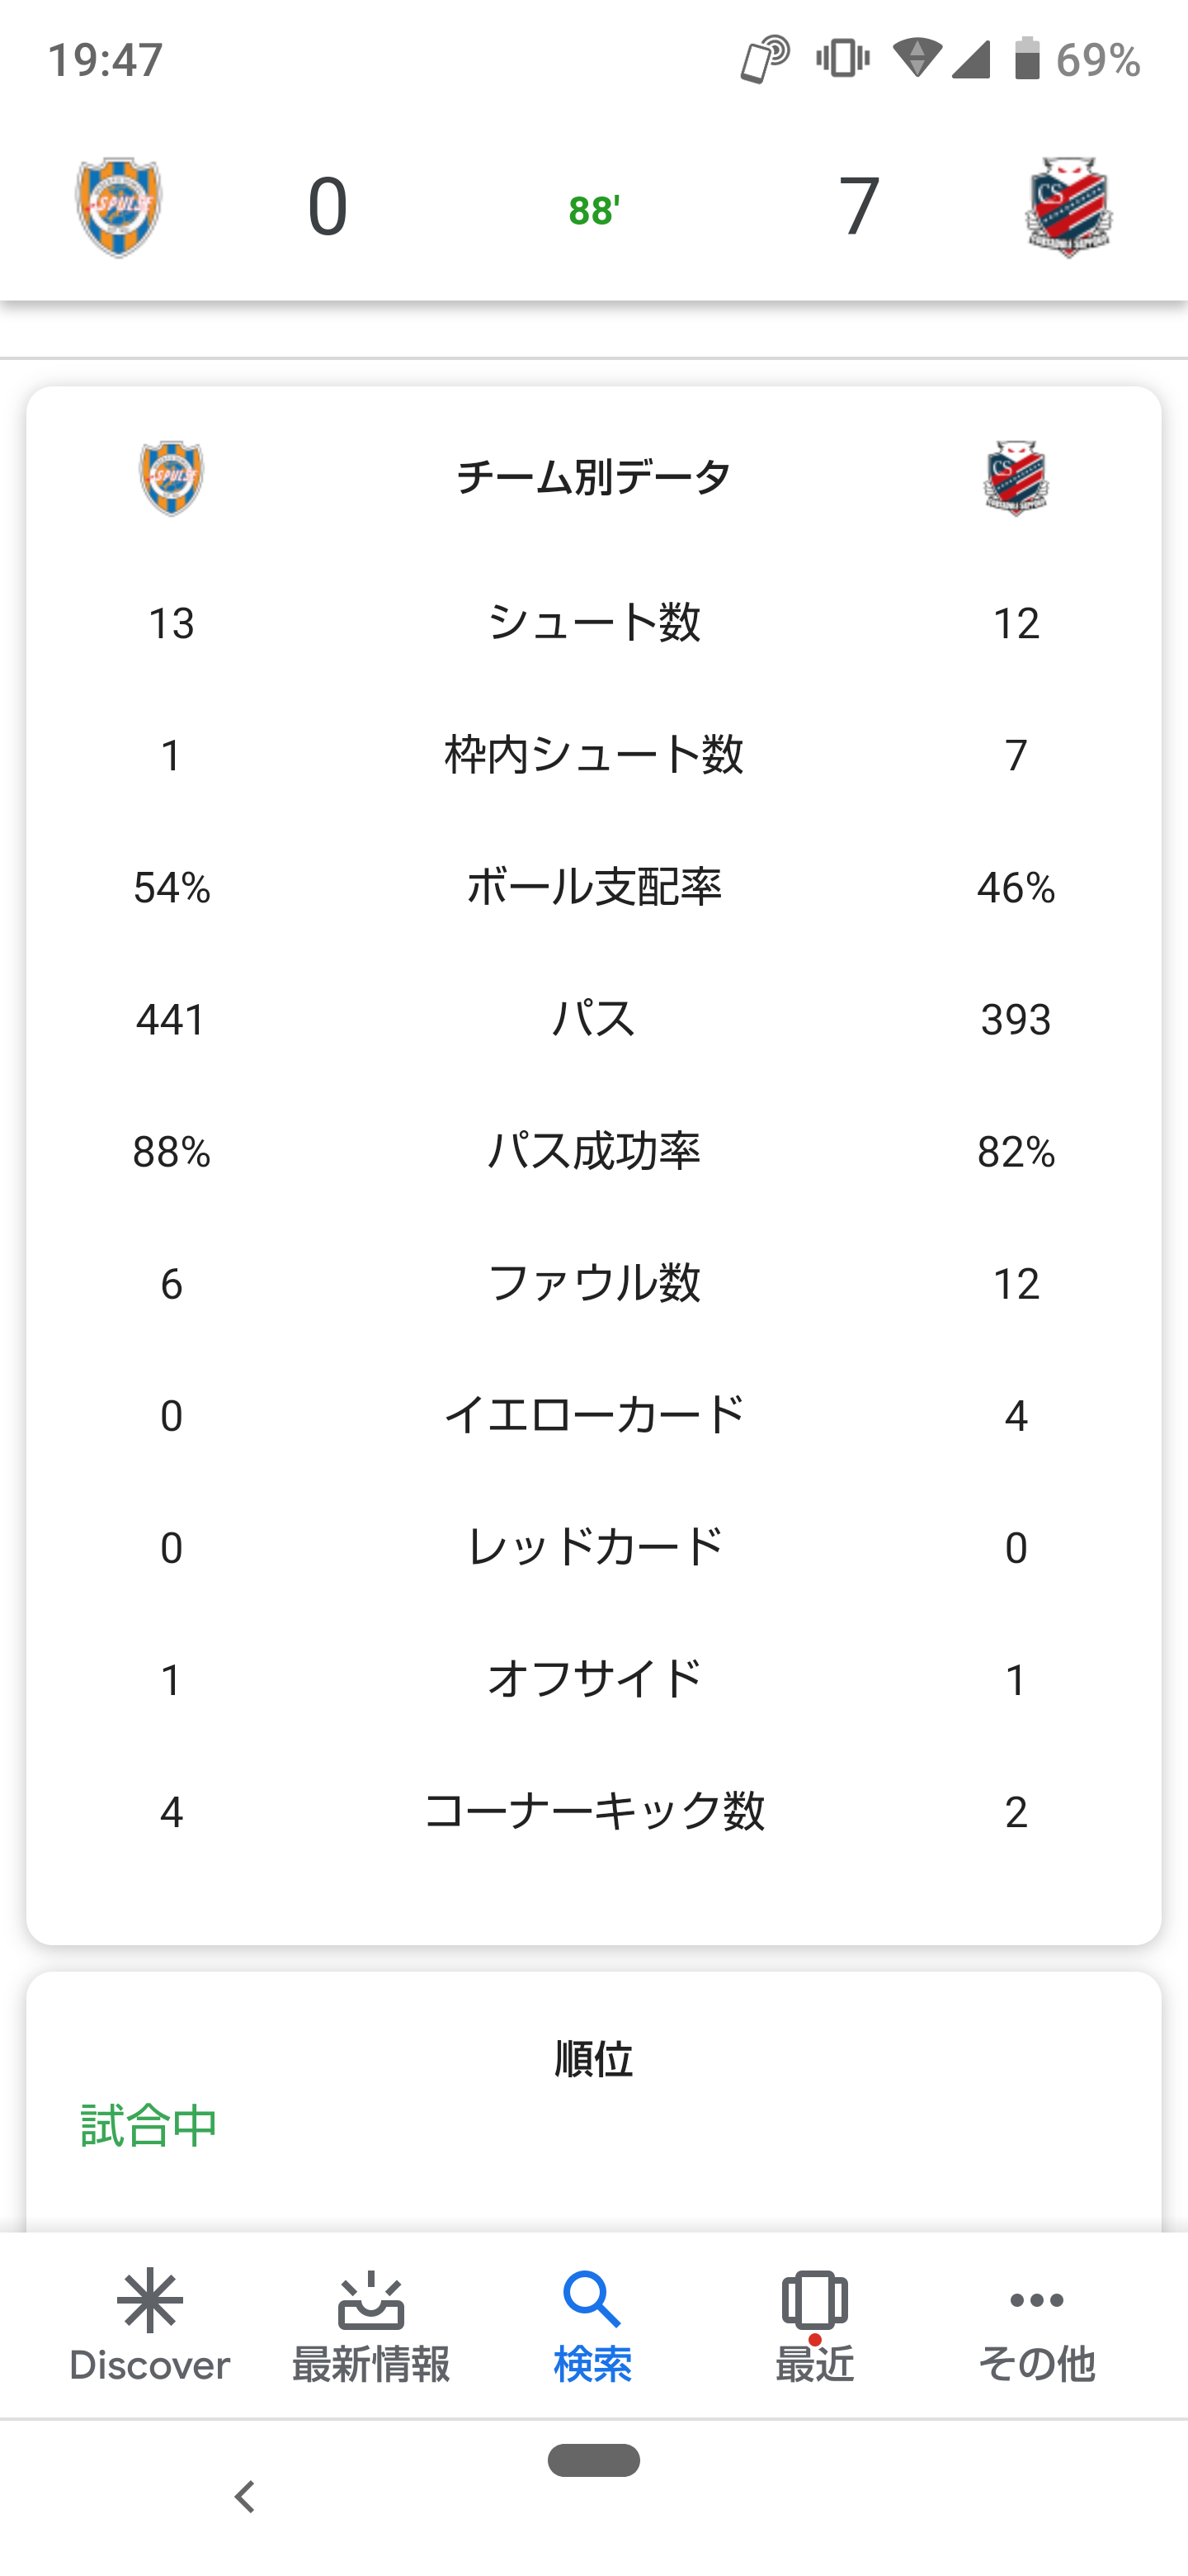The width and height of the screenshot is (1188, 2576).
Task: Tap the vibrate mode status icon
Action: [842, 59]
